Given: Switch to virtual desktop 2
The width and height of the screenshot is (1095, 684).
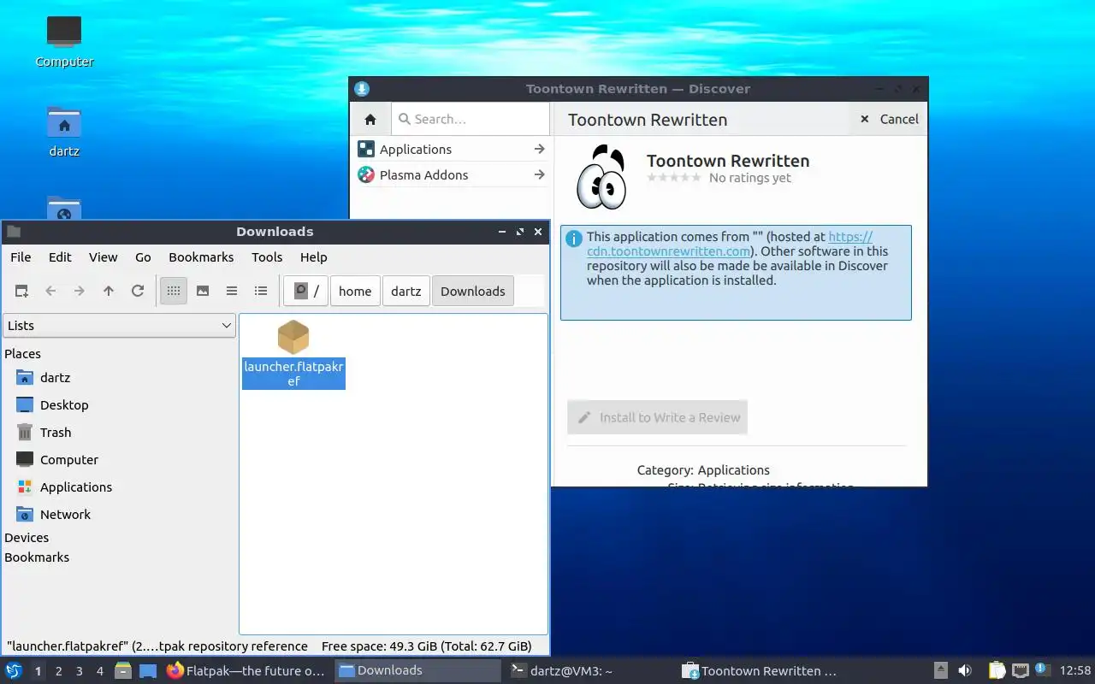Looking at the screenshot, I should click(58, 671).
